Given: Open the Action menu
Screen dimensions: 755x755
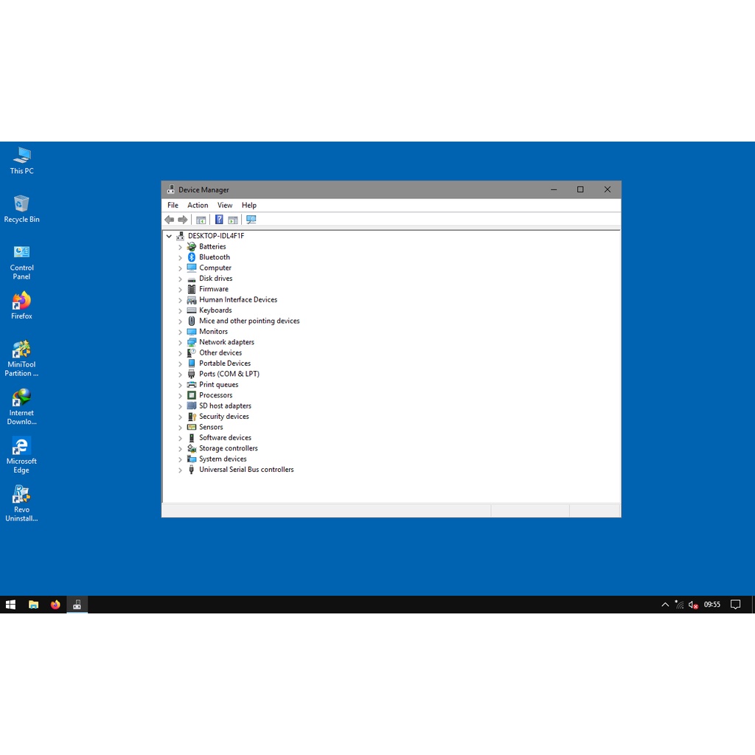Looking at the screenshot, I should point(198,206).
